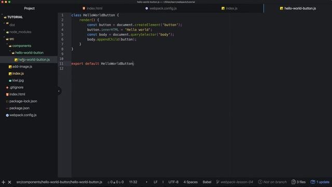
Task: Click the 1 update package notice
Action: pyautogui.click(x=323, y=182)
